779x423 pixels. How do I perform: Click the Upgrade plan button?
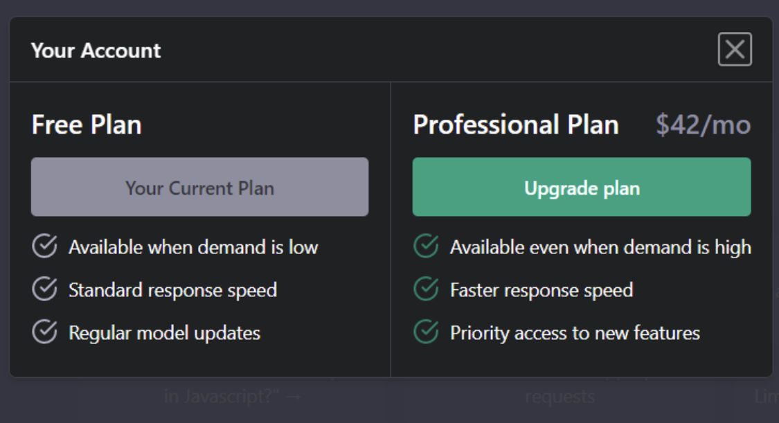point(581,187)
